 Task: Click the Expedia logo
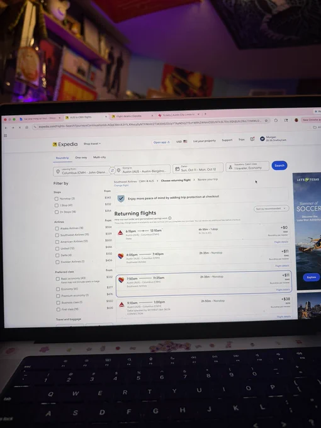point(65,144)
